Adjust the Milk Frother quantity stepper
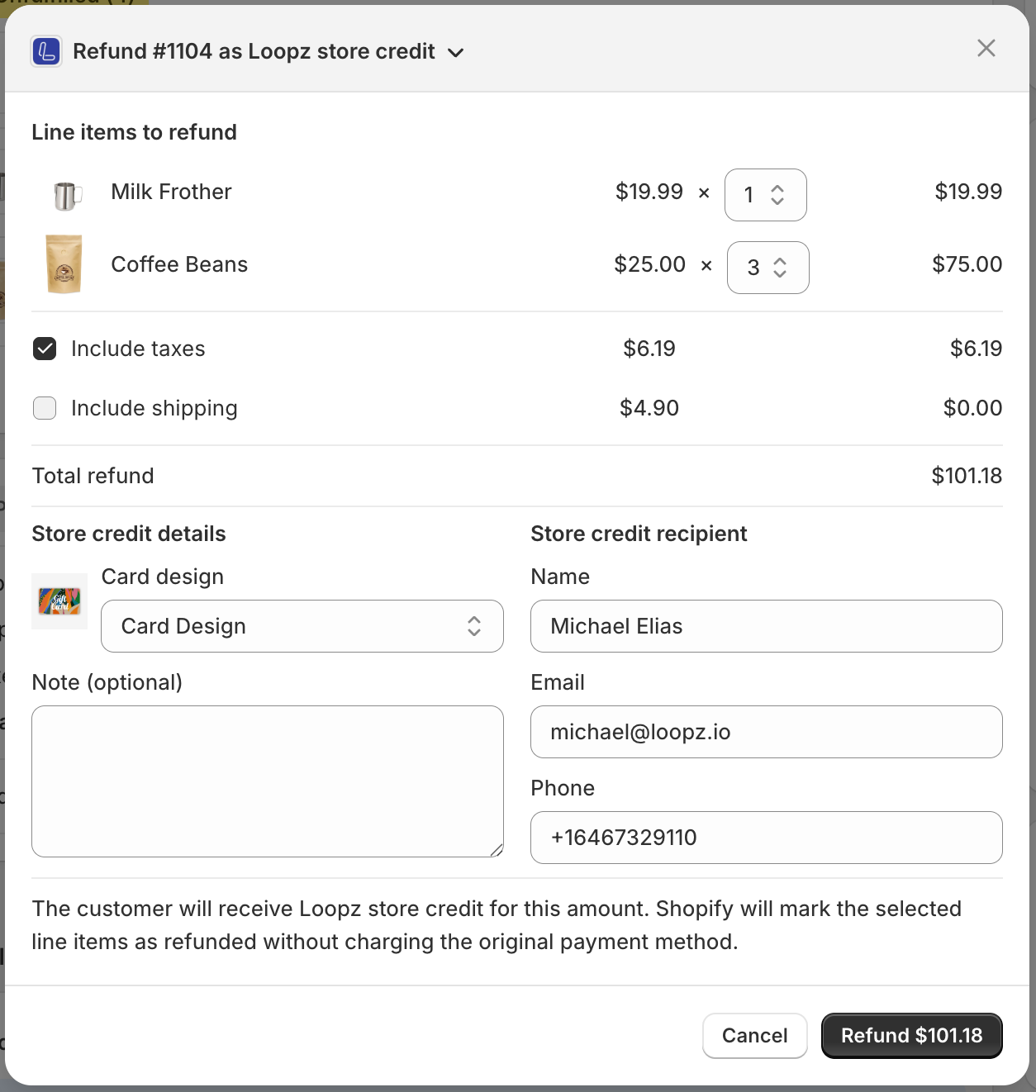Screen dimensions: 1036x1092 click(766, 195)
